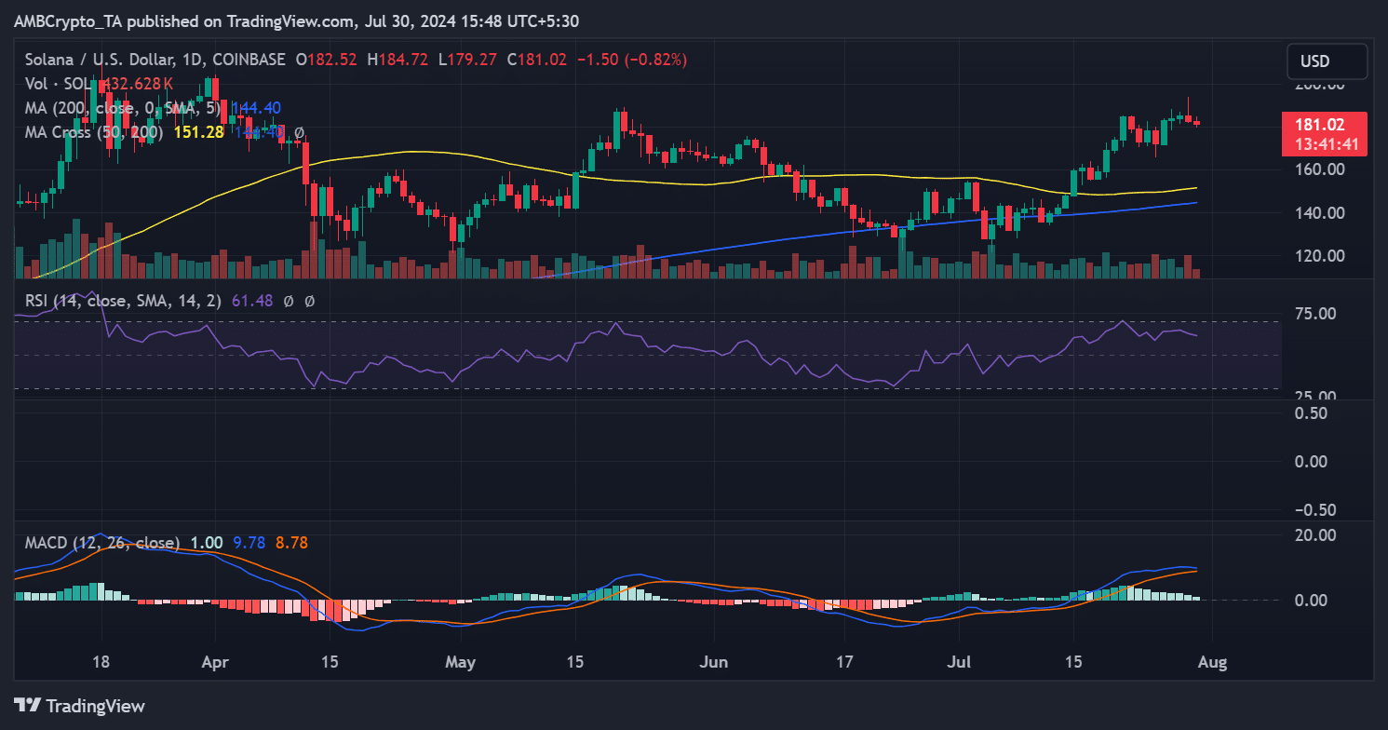The image size is (1388, 730).
Task: Click the 'Apr' date on time axis
Action: point(215,663)
